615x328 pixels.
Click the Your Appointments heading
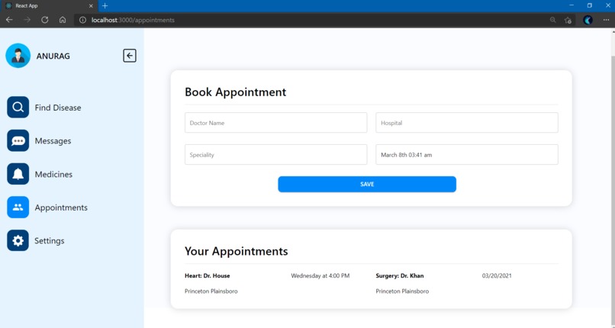236,251
